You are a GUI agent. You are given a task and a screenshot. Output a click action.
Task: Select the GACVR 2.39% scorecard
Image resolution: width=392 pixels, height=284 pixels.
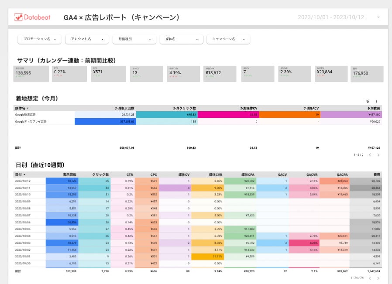[x=295, y=74]
